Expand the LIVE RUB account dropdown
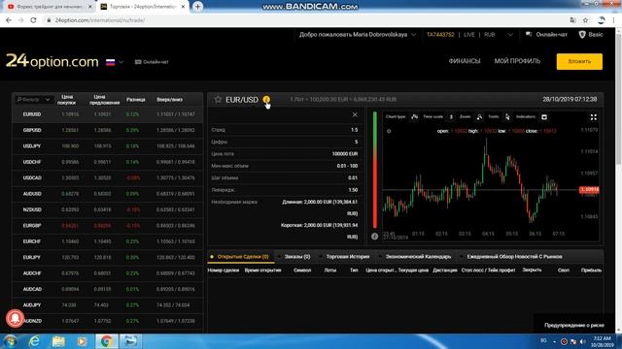 tap(510, 35)
